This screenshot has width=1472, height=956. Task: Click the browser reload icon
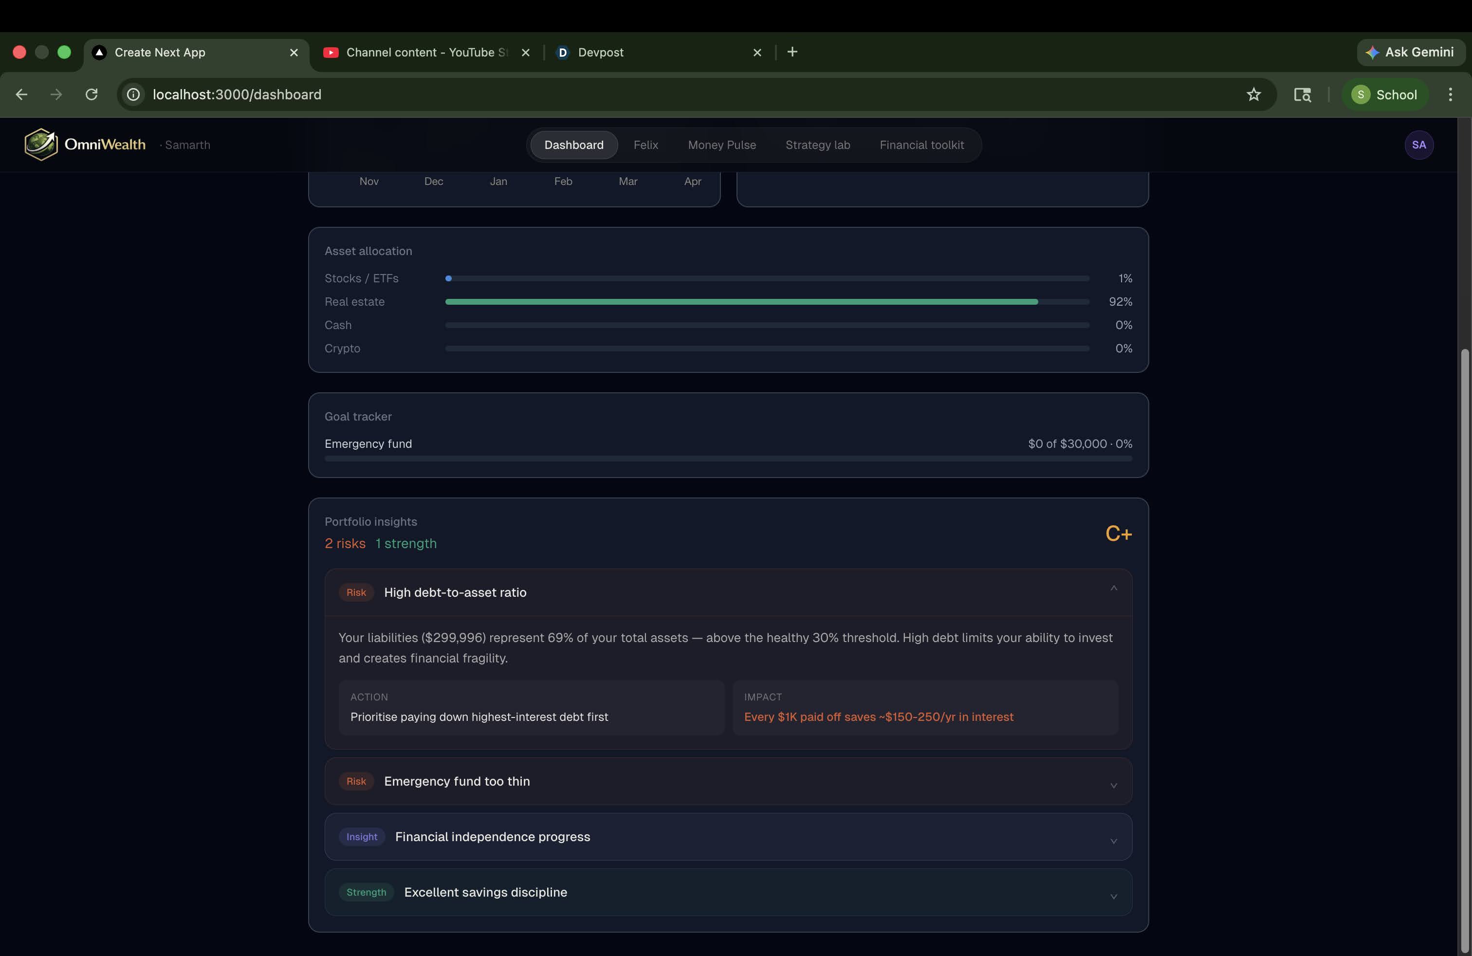pyautogui.click(x=92, y=94)
